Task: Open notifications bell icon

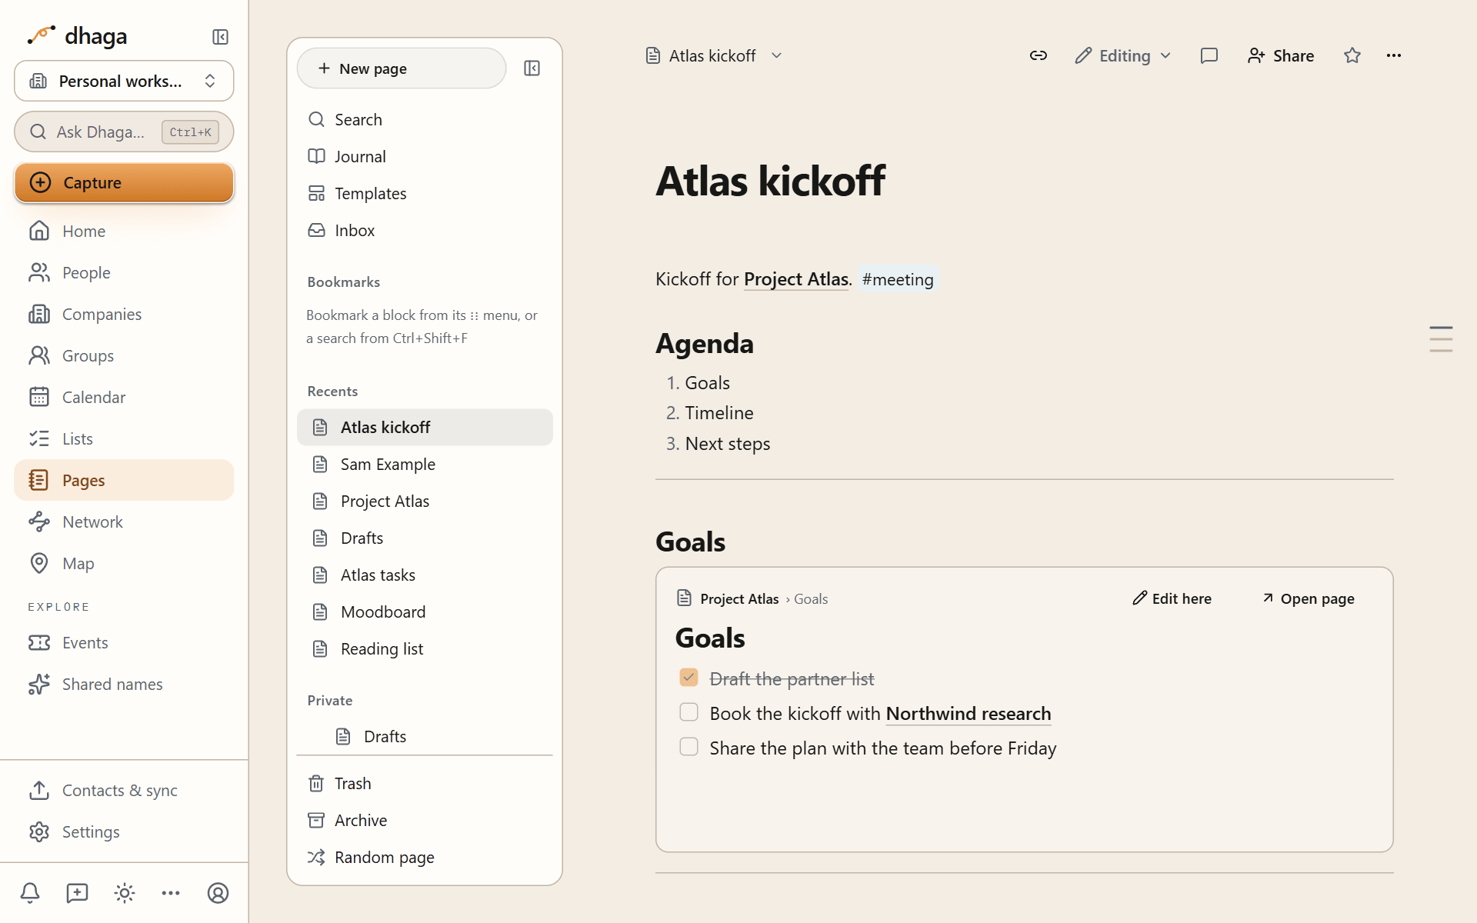Action: (x=30, y=893)
